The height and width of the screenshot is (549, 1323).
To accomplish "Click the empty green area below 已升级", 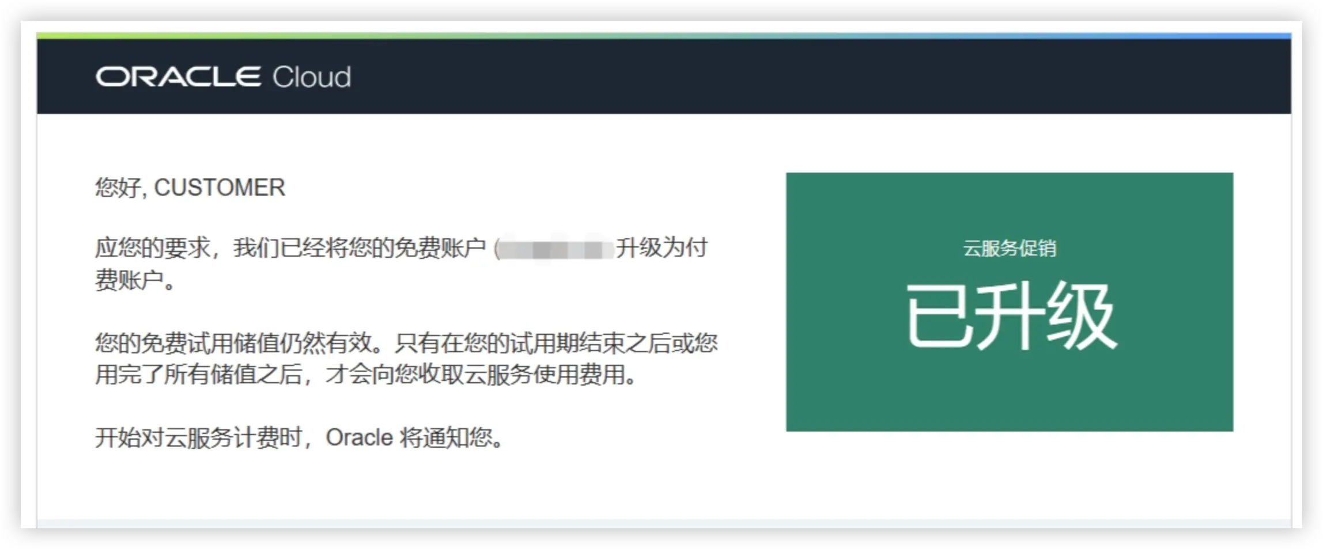I will [1010, 394].
